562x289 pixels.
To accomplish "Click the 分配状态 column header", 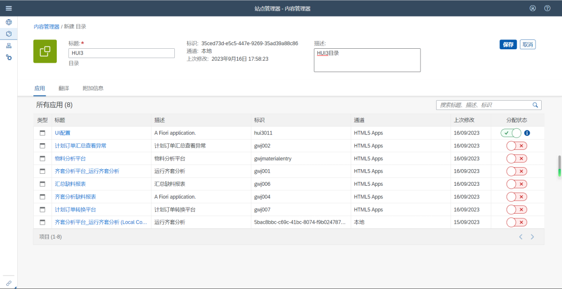I will [x=517, y=120].
